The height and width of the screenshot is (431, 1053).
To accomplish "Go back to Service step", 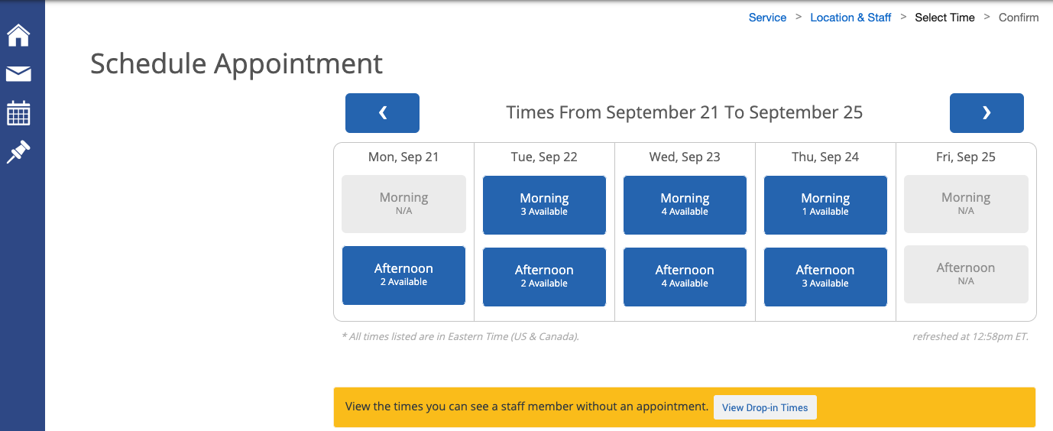I will pyautogui.click(x=767, y=18).
